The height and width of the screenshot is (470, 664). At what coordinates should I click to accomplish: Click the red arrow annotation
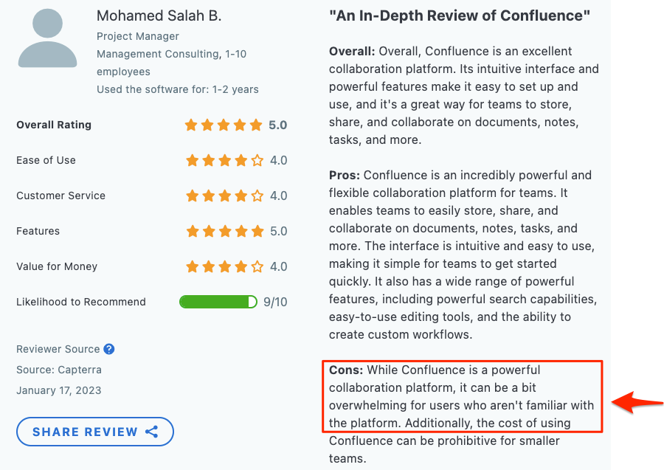coord(637,402)
